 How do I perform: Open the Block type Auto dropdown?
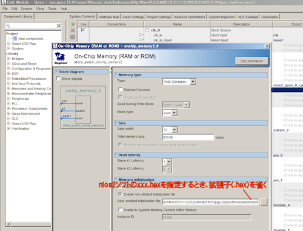click(170, 113)
